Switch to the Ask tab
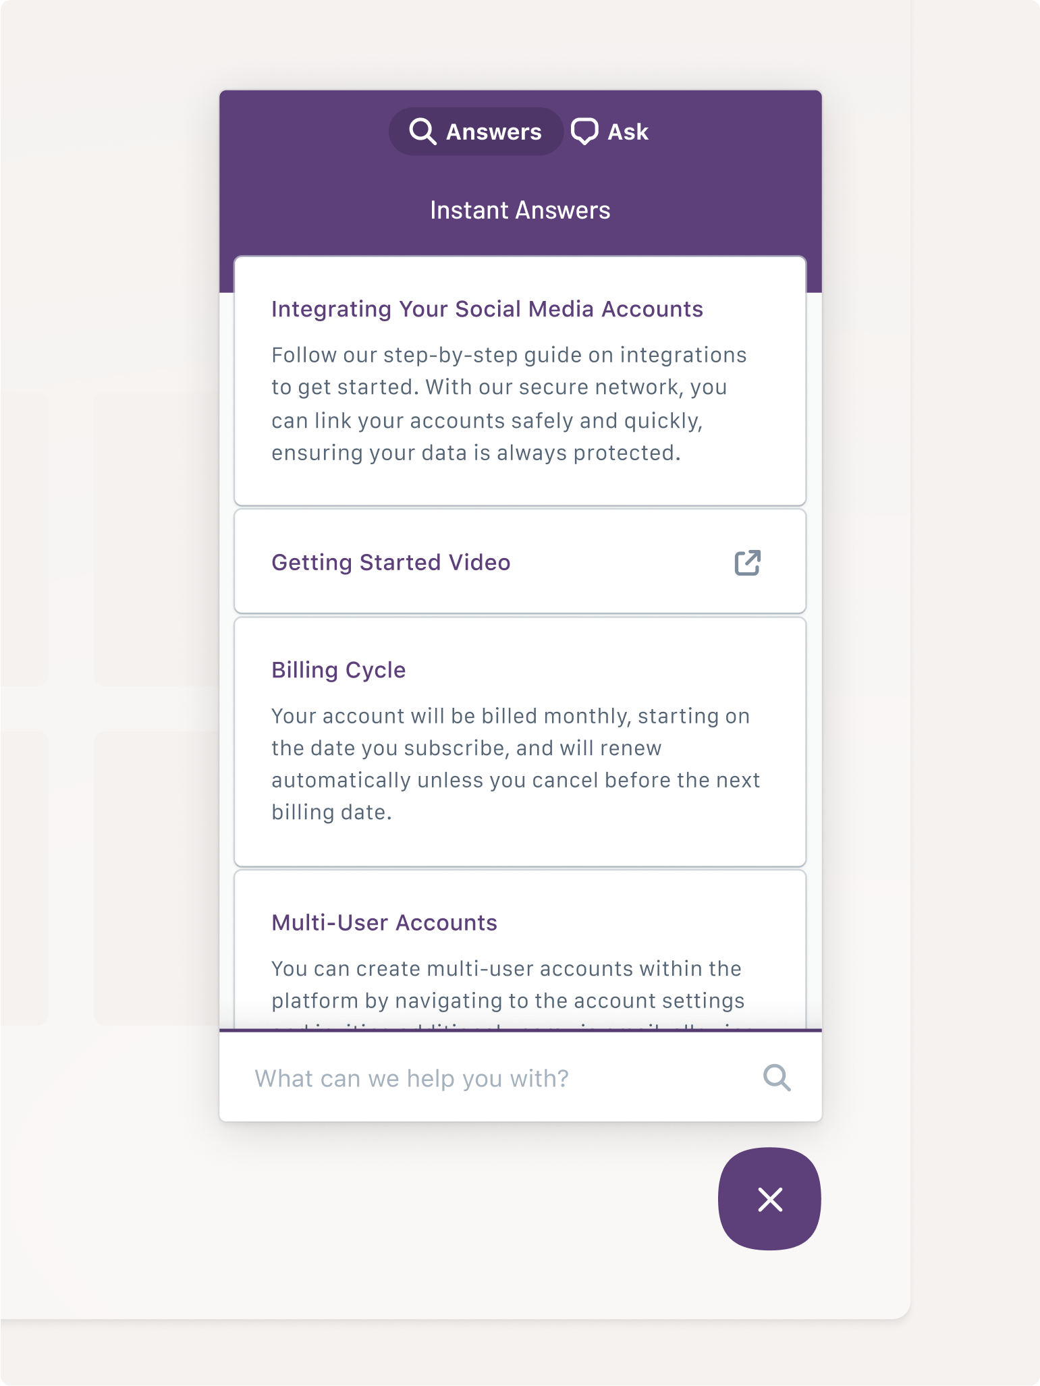Viewport: 1040px width, 1386px height. tap(611, 132)
